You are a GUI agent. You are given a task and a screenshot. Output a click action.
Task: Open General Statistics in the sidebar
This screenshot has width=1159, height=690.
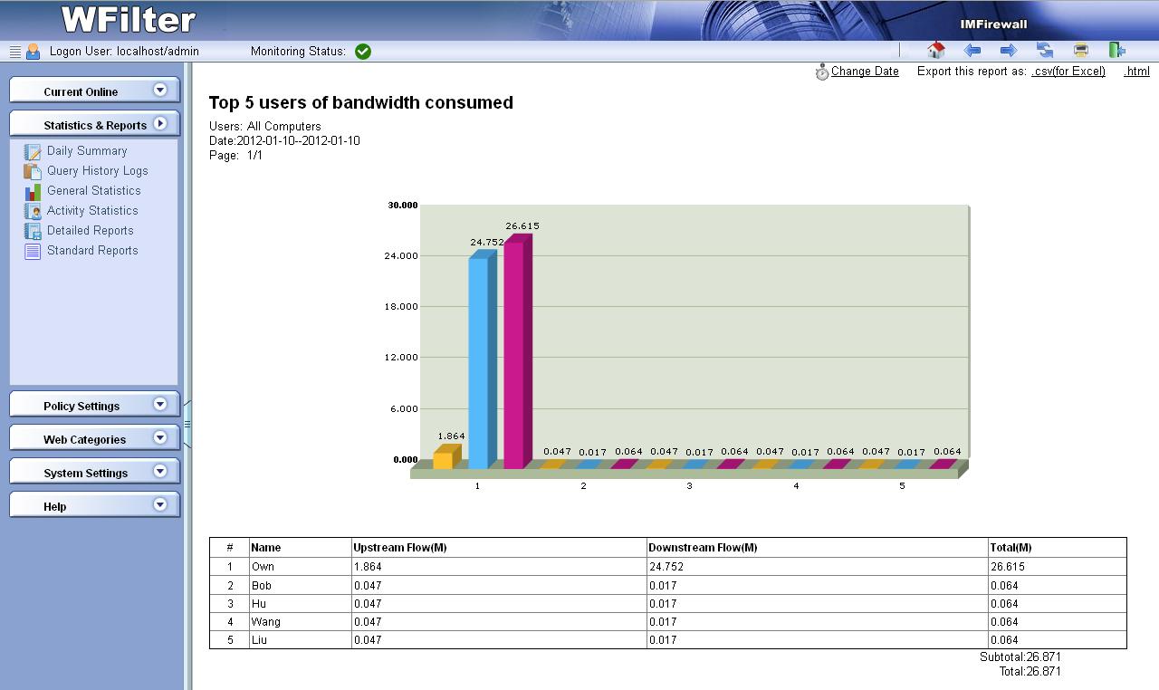coord(93,191)
